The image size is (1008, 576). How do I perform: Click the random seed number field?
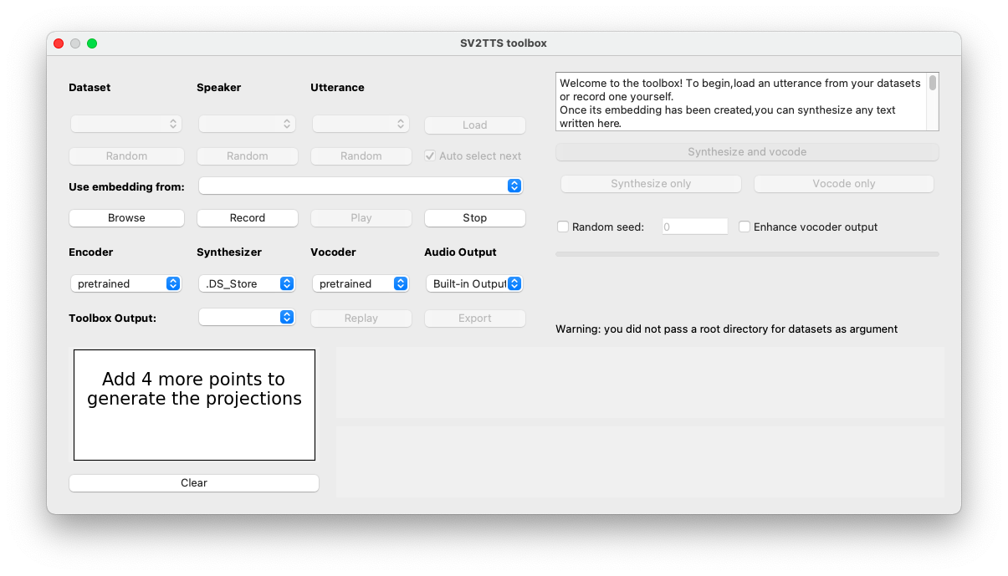(694, 227)
